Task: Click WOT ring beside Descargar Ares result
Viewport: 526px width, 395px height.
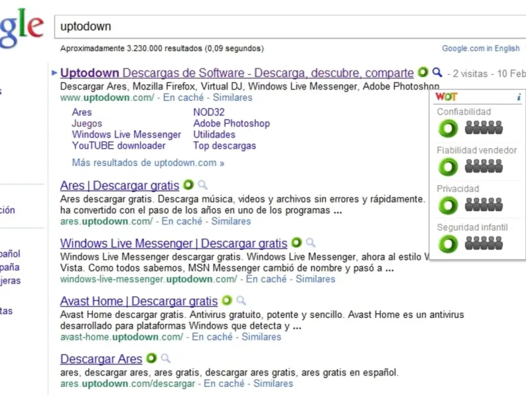Action: [152, 358]
